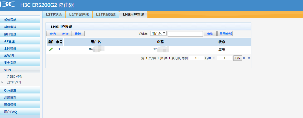This screenshot has height=118, width=303.
Task: Go to last page arrow icon
Action: click(x=249, y=58)
